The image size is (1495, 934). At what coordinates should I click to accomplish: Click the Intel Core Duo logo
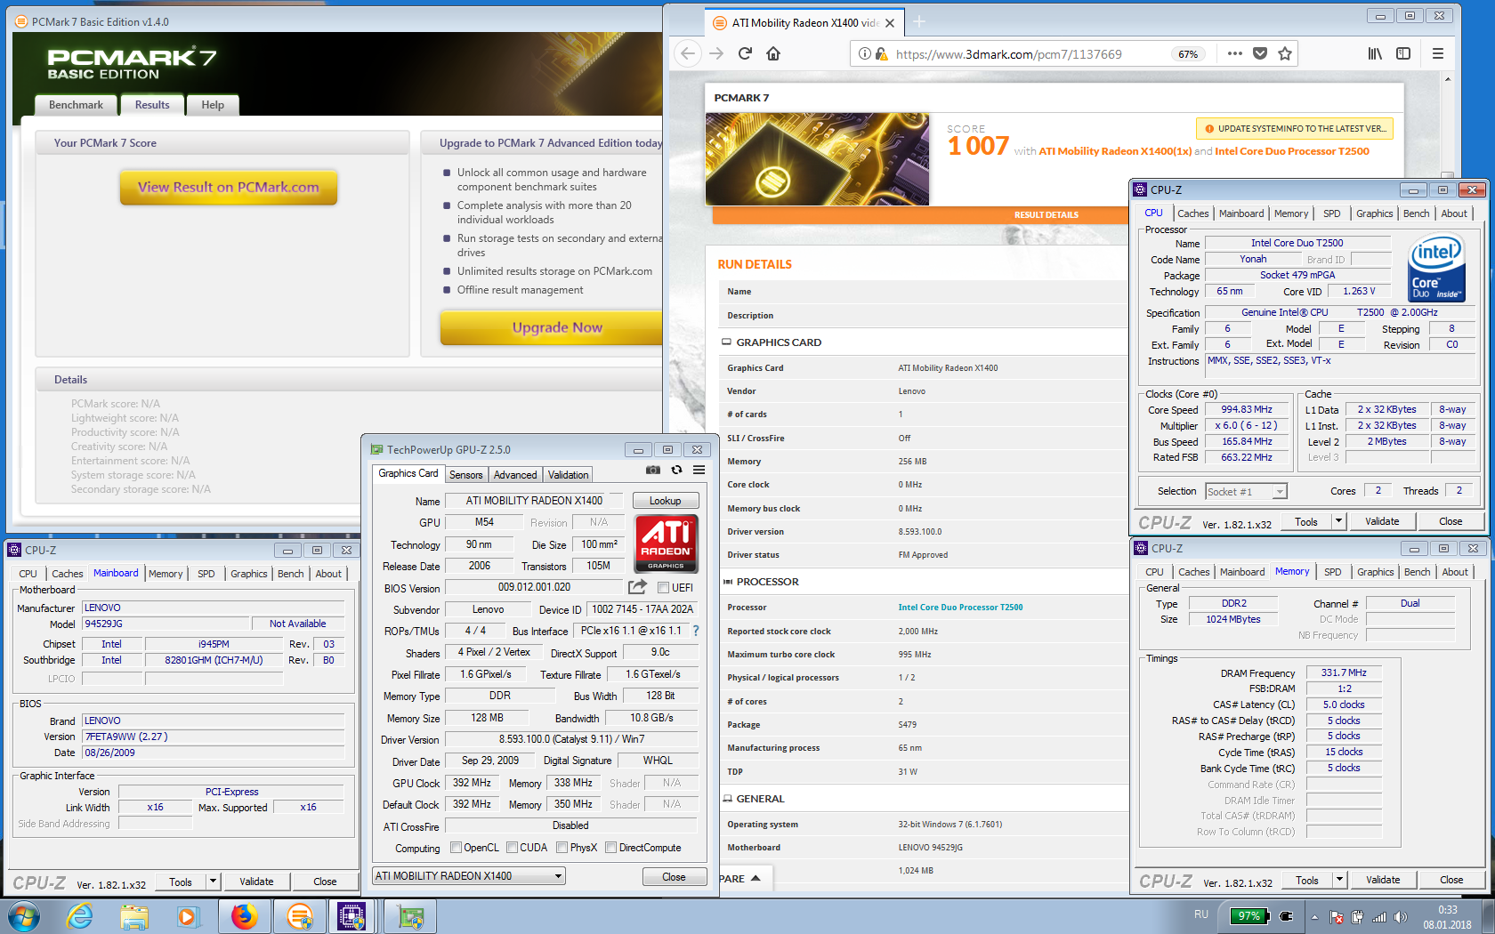(1437, 270)
